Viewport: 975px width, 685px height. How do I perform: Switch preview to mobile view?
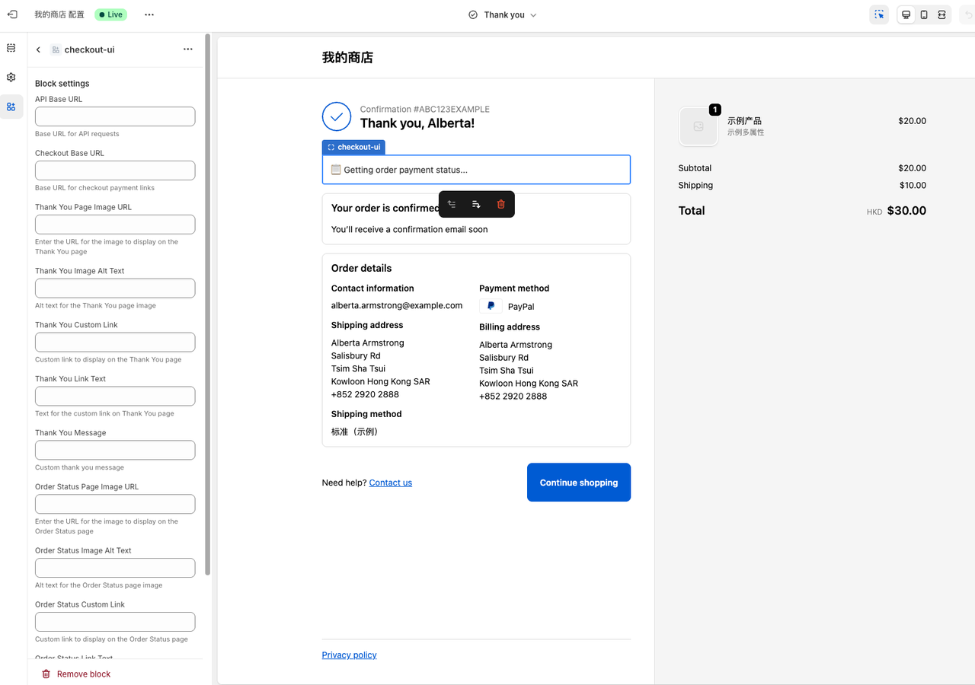pos(922,14)
